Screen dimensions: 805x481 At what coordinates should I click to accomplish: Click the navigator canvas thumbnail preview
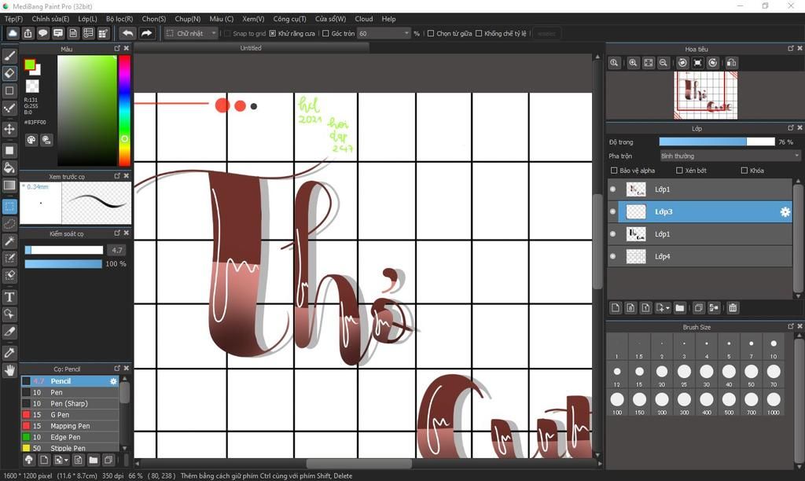[x=705, y=95]
